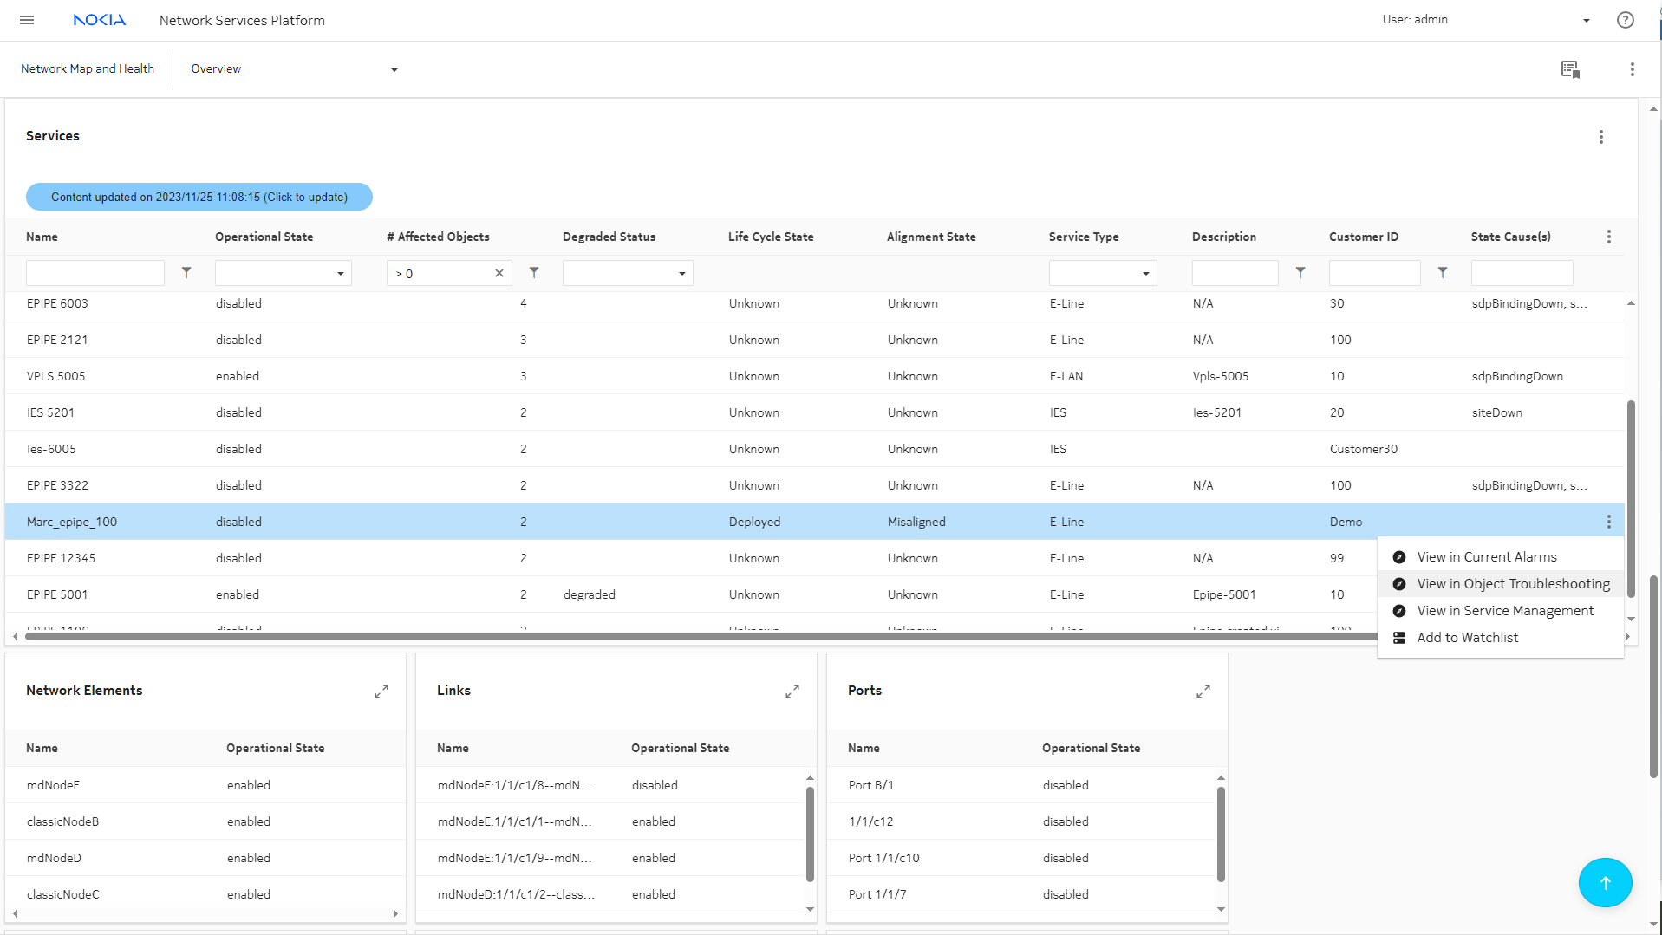Choose Add to Watchlist menu option
Image resolution: width=1662 pixels, height=935 pixels.
[1467, 638]
